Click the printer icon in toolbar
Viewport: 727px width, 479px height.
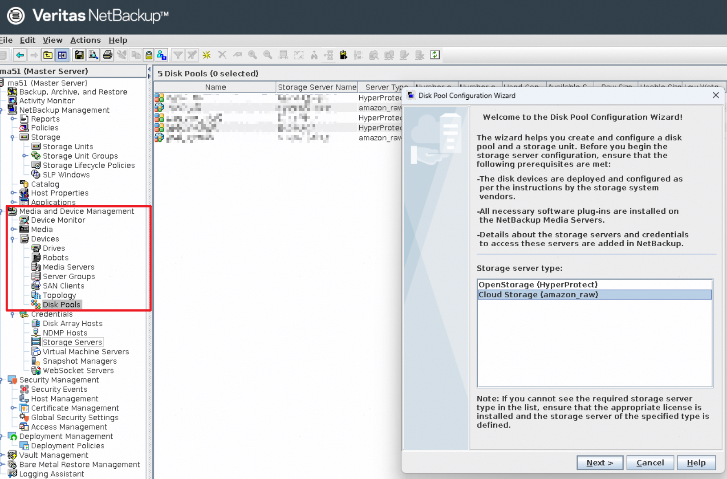point(107,55)
